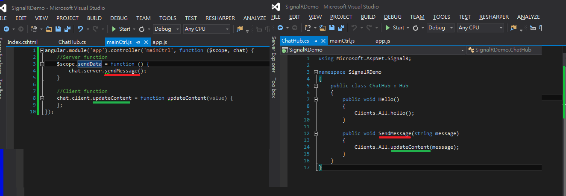
Task: Click Navigate Backward in left window toolbar
Action: (6, 29)
